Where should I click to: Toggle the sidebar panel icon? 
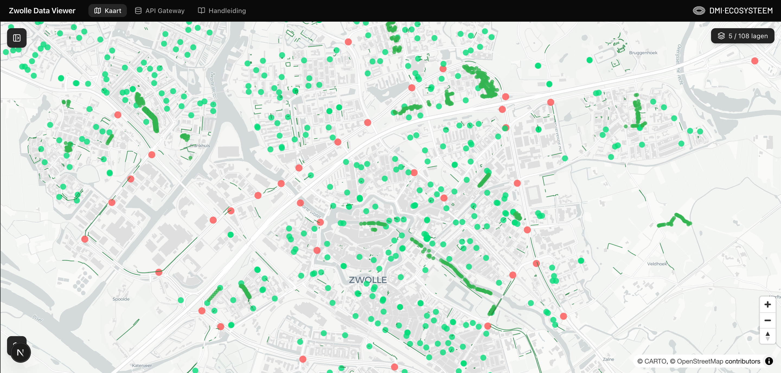pyautogui.click(x=17, y=38)
